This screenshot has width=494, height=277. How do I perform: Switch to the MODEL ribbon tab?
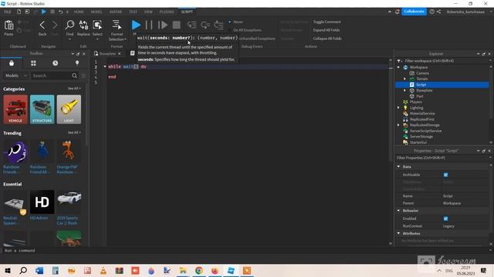coord(96,12)
